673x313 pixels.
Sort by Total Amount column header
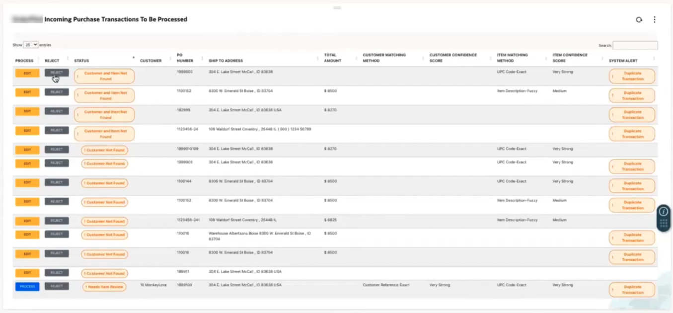point(333,58)
